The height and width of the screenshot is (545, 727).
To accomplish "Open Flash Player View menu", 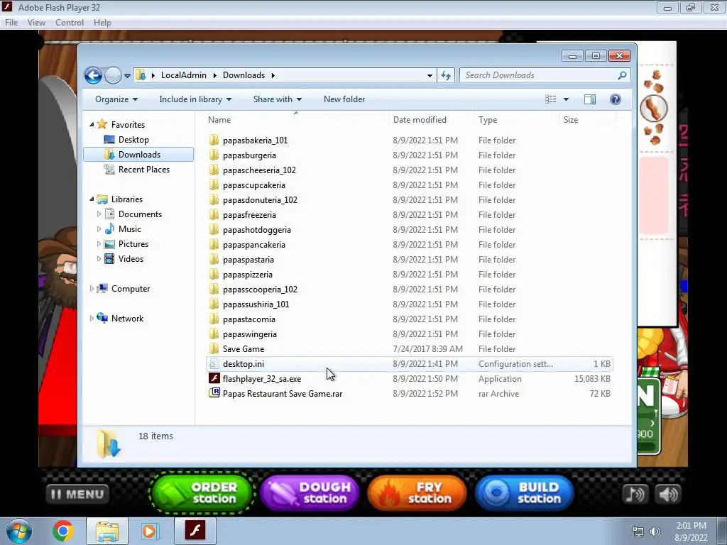I will click(x=36, y=23).
